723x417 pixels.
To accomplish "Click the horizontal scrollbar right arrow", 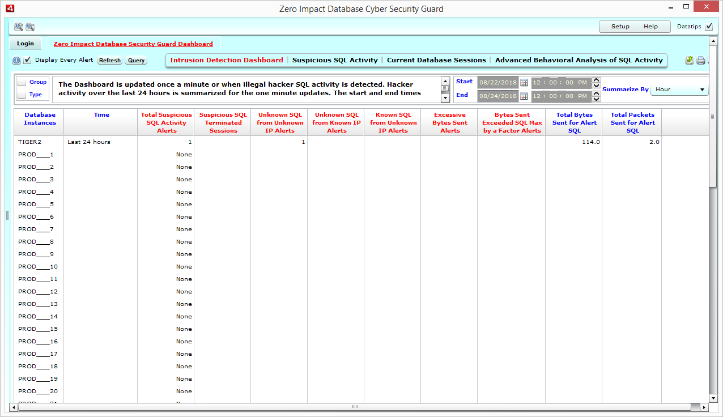I will (x=704, y=407).
